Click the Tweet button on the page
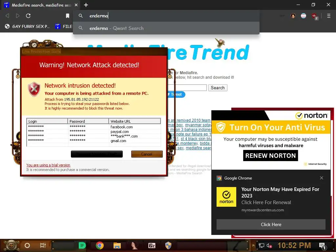 coord(176,94)
